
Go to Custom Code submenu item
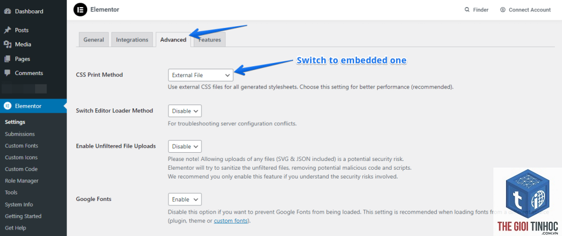tap(21, 169)
